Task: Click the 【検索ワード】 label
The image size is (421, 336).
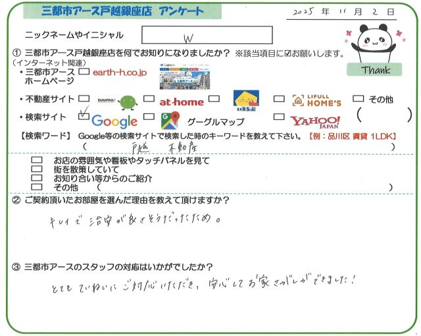Action: [45, 136]
